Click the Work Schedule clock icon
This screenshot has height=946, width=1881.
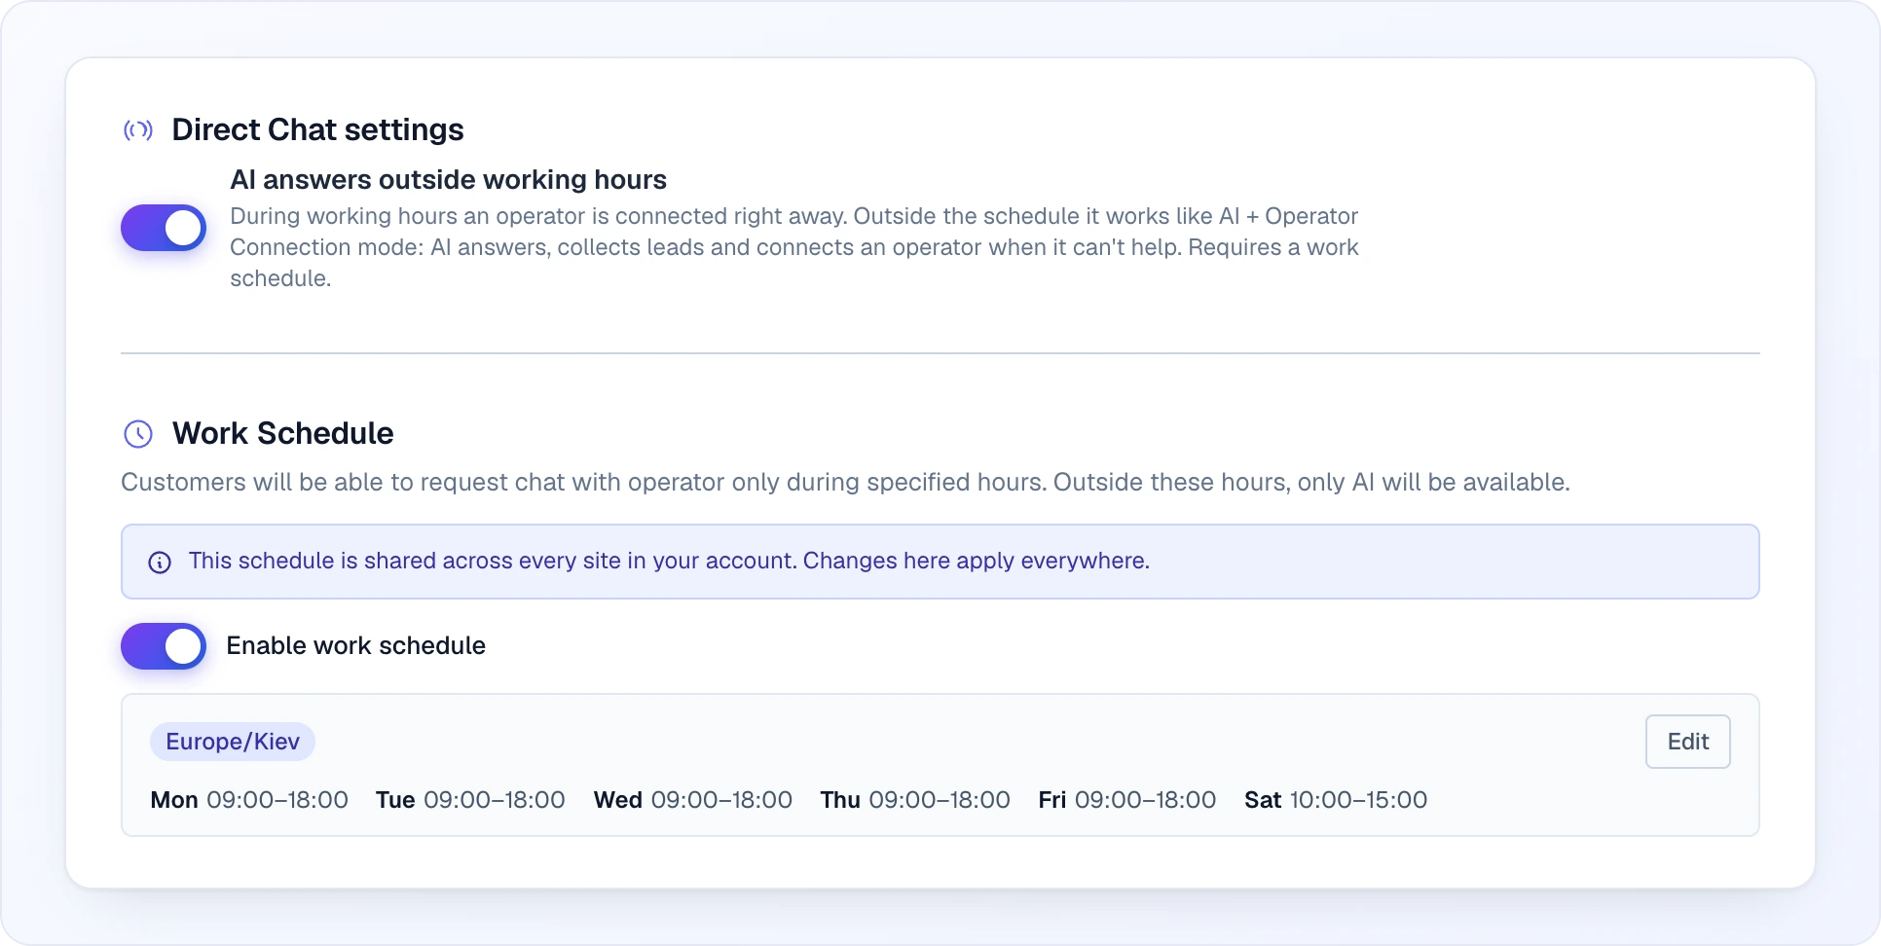click(138, 434)
